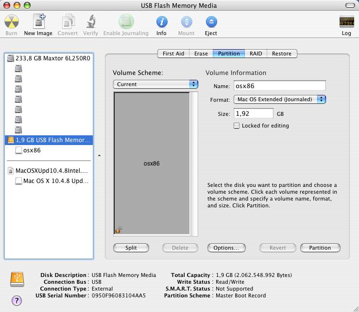Switch to the First Aid tab
Image resolution: width=359 pixels, height=312 pixels.
point(173,54)
